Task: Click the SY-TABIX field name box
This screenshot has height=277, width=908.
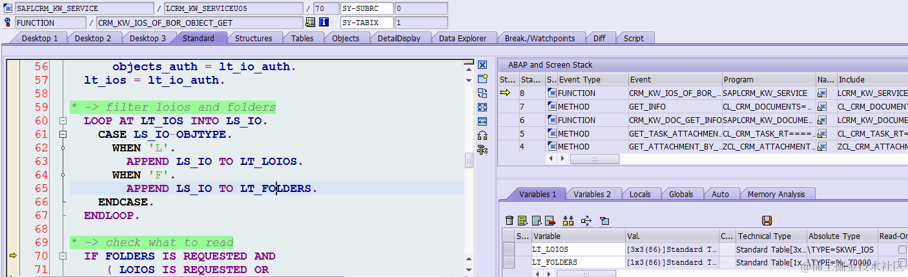Action: [367, 23]
